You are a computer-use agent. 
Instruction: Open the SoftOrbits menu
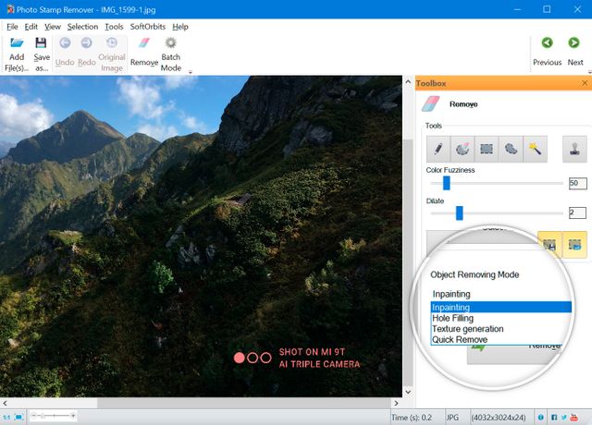pyautogui.click(x=148, y=27)
